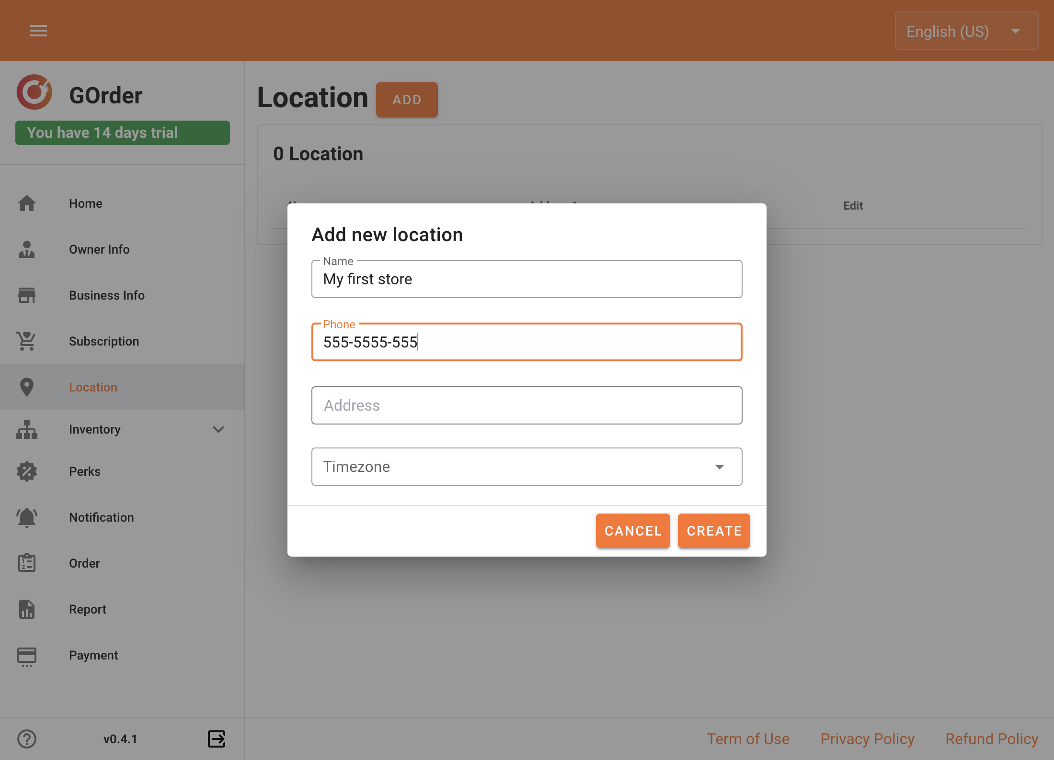Viewport: 1054px width, 760px height.
Task: Click the CANCEL button
Action: coord(633,531)
